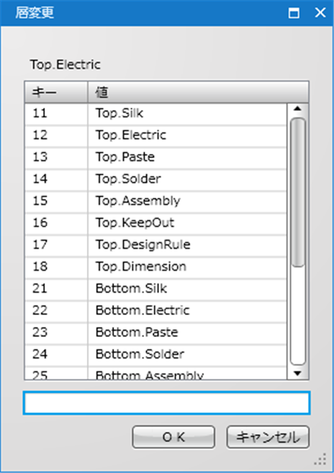
Task: Click the キー column header
Action: click(56, 92)
